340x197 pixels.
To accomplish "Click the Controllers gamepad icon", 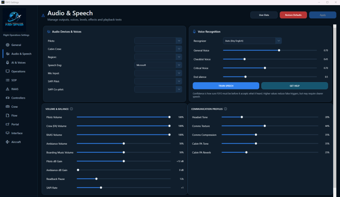I will (8, 98).
